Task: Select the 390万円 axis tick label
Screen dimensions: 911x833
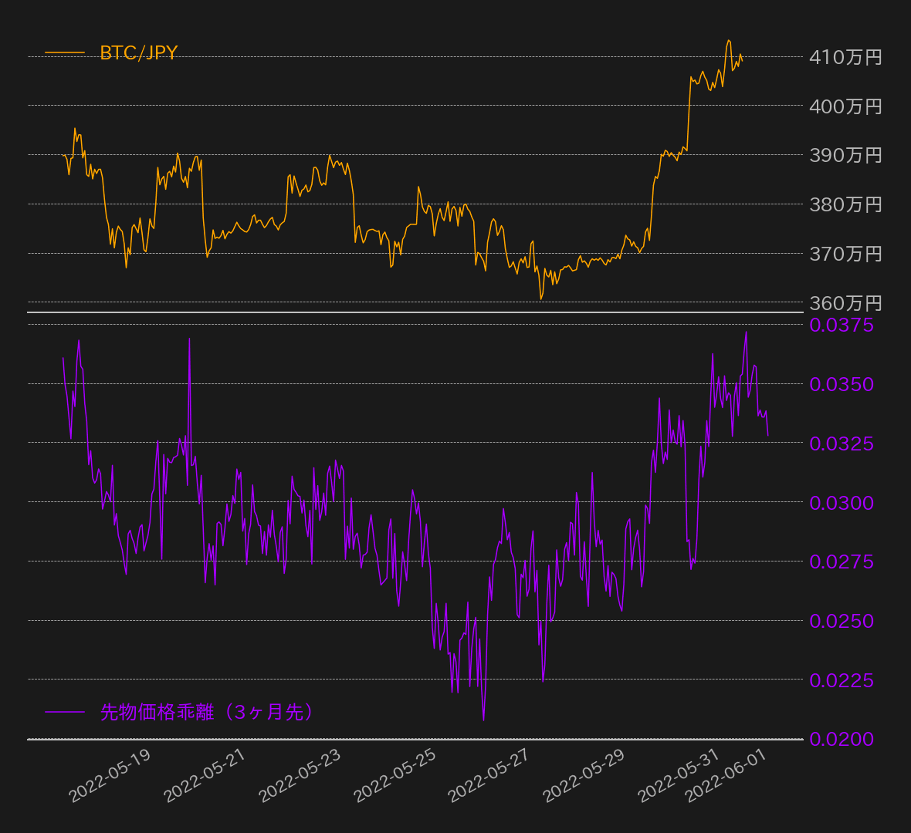Action: point(845,155)
